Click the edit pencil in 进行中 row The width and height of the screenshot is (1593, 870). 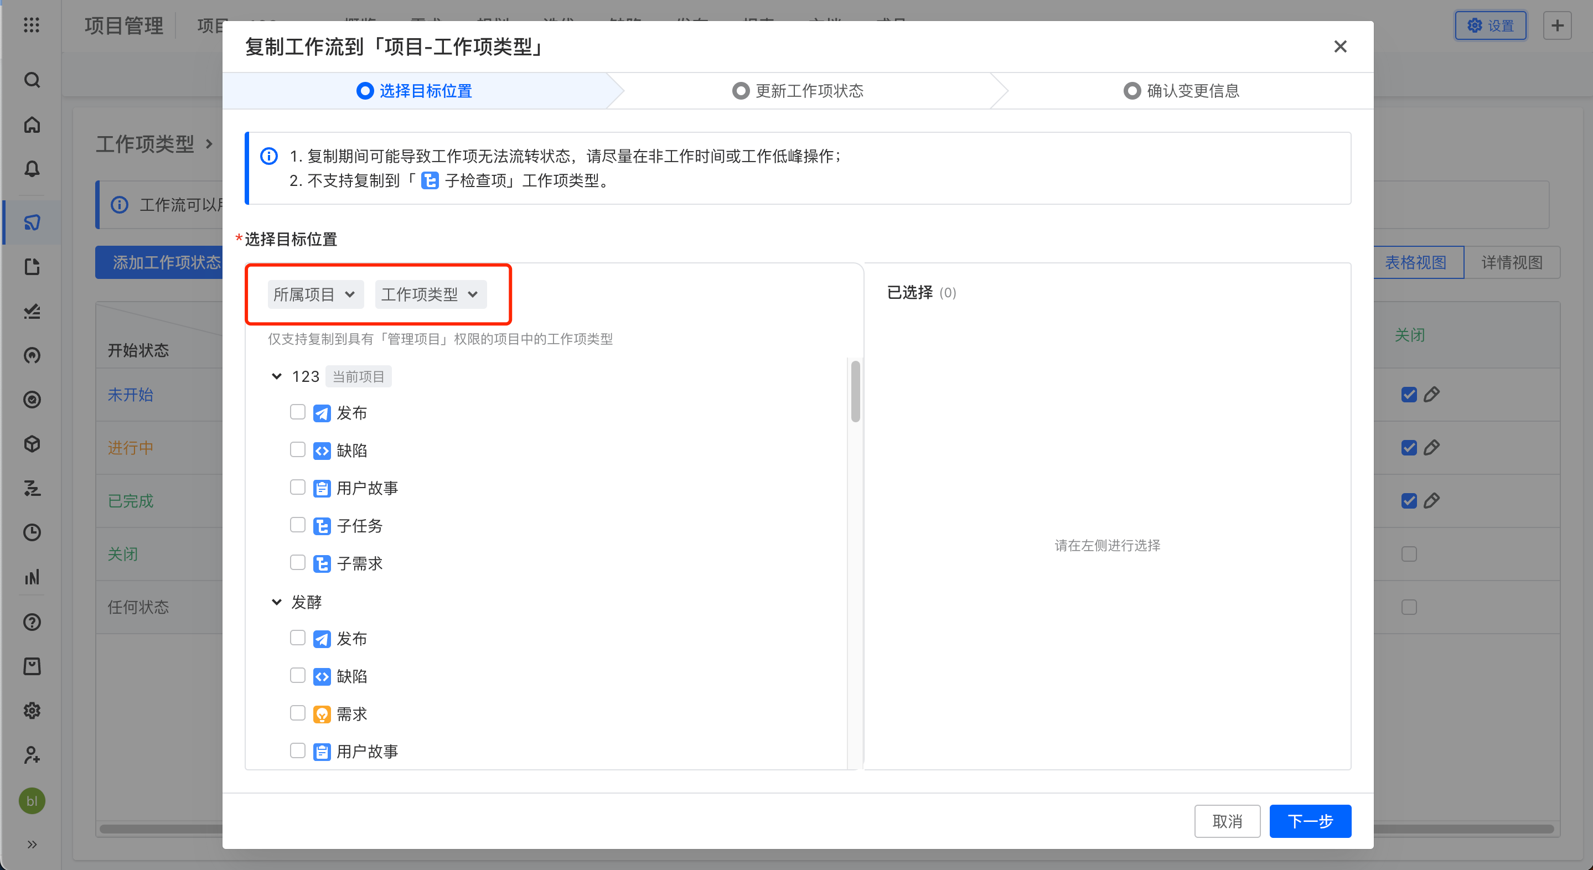point(1431,448)
